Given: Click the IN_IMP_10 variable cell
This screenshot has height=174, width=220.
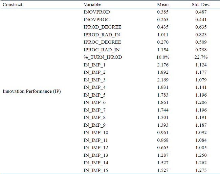Looking at the screenshot, I should (x=96, y=132).
